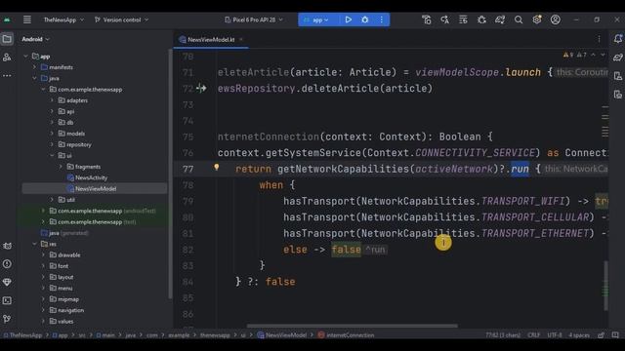Open Pixel 6 Pro API 28 device selector

[254, 19]
